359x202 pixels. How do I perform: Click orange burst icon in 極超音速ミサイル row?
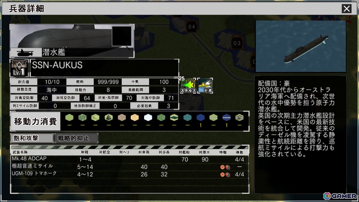click(x=223, y=167)
